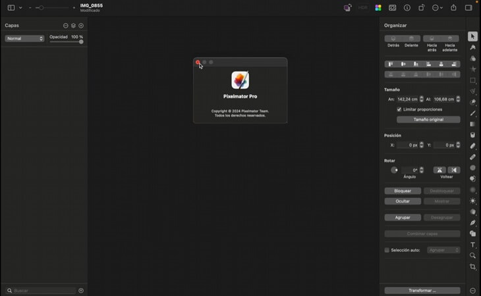Click the Bloquear button

click(x=403, y=191)
